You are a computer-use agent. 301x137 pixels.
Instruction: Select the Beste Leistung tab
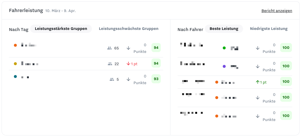224,29
